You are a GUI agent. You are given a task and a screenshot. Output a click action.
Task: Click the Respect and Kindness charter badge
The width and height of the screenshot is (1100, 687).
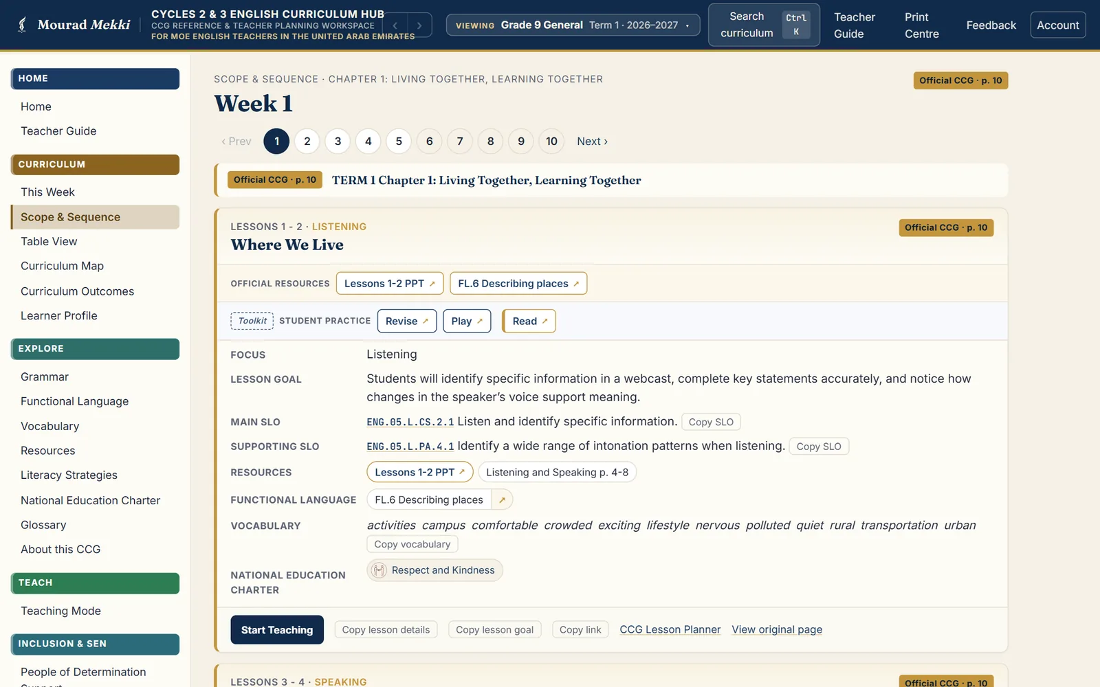click(434, 570)
